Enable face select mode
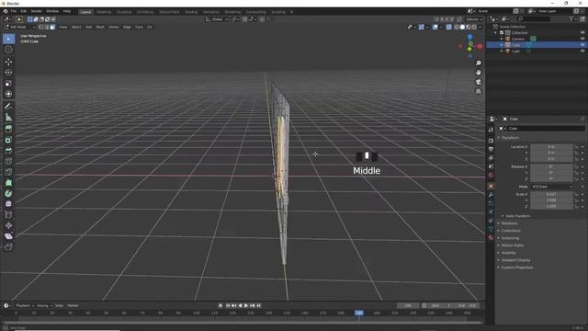This screenshot has height=331, width=588. [52, 27]
